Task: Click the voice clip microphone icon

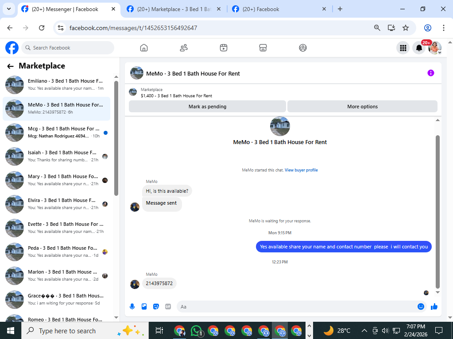Action: click(x=132, y=307)
